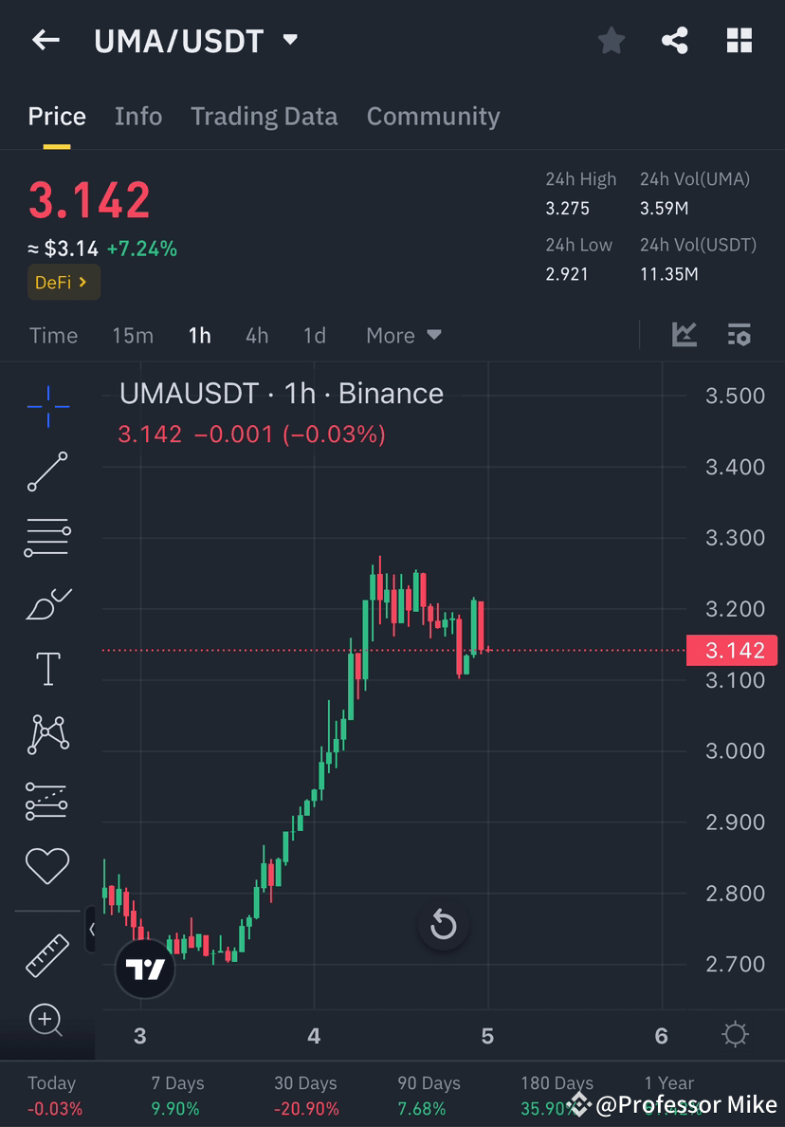The image size is (785, 1127).
Task: Share the UMA/USDT chart
Action: click(675, 40)
